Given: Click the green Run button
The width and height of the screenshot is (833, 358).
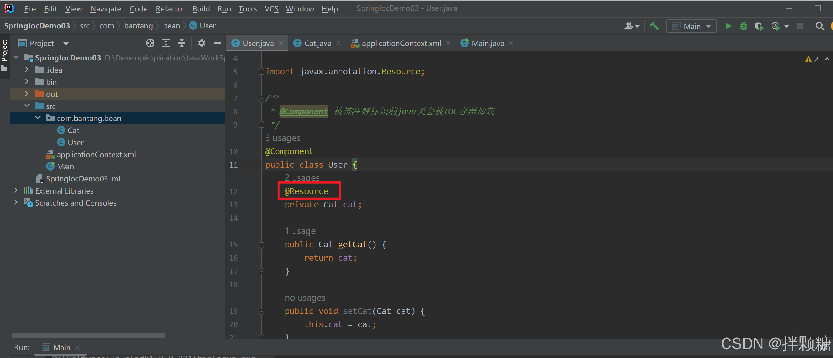Looking at the screenshot, I should coord(728,26).
